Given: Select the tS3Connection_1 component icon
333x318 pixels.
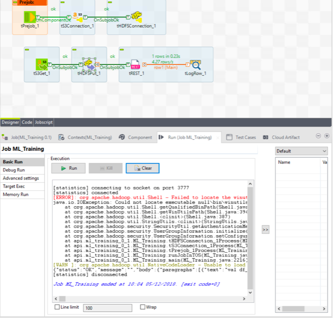Looking at the screenshot, I should 77,17.
